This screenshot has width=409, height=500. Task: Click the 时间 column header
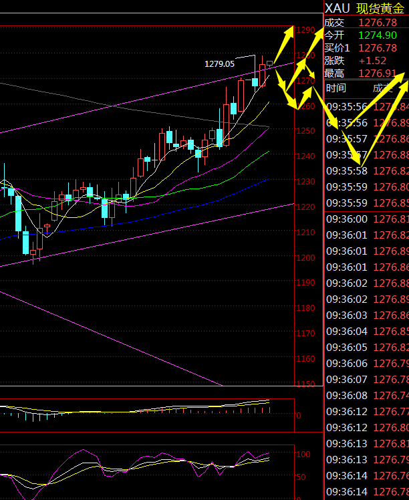(x=335, y=88)
